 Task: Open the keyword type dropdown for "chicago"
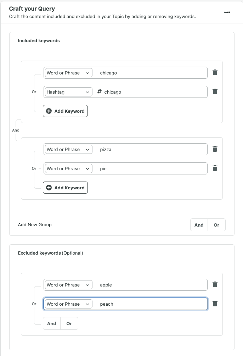68,73
